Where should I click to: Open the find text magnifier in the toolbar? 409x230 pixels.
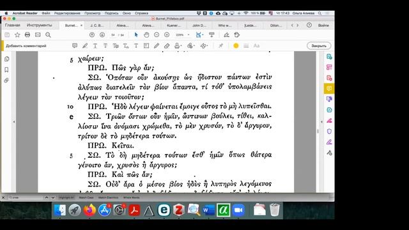[48, 34]
